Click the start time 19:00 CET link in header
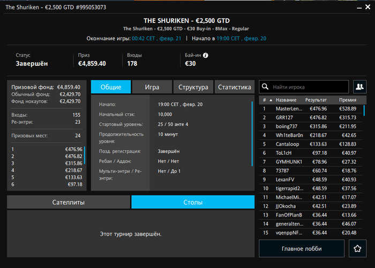The width and height of the screenshot is (375, 268). (241, 39)
